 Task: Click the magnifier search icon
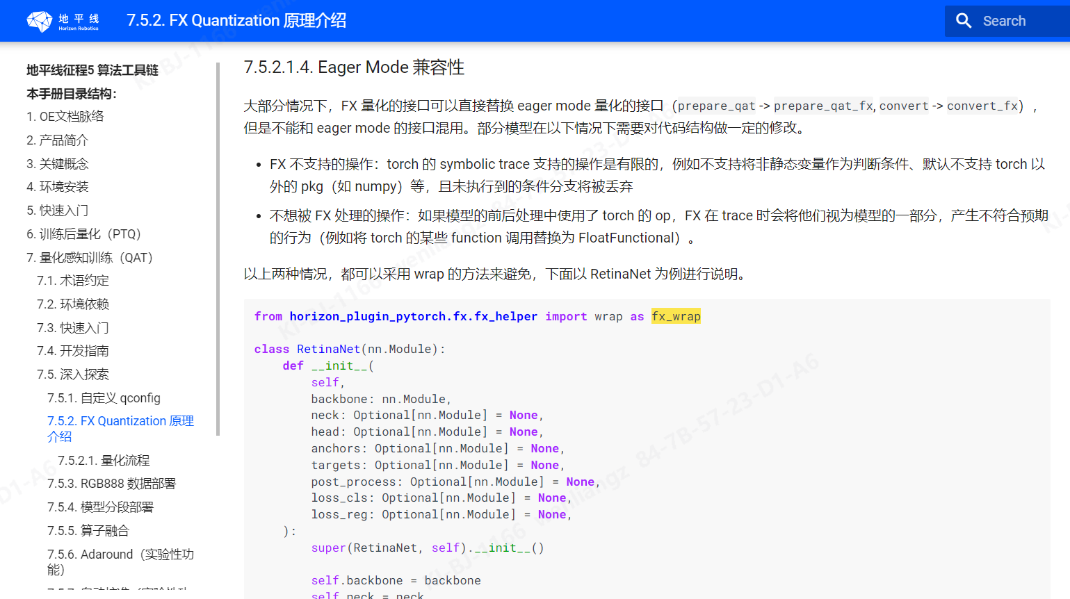[963, 21]
